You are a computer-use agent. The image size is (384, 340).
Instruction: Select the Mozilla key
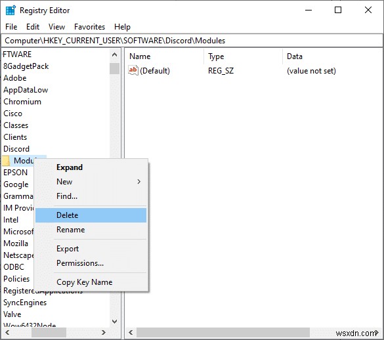(x=16, y=244)
